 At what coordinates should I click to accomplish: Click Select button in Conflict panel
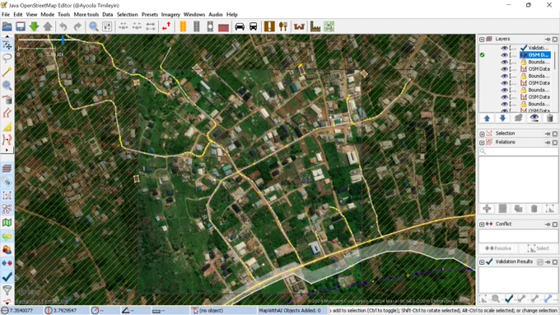pos(539,248)
